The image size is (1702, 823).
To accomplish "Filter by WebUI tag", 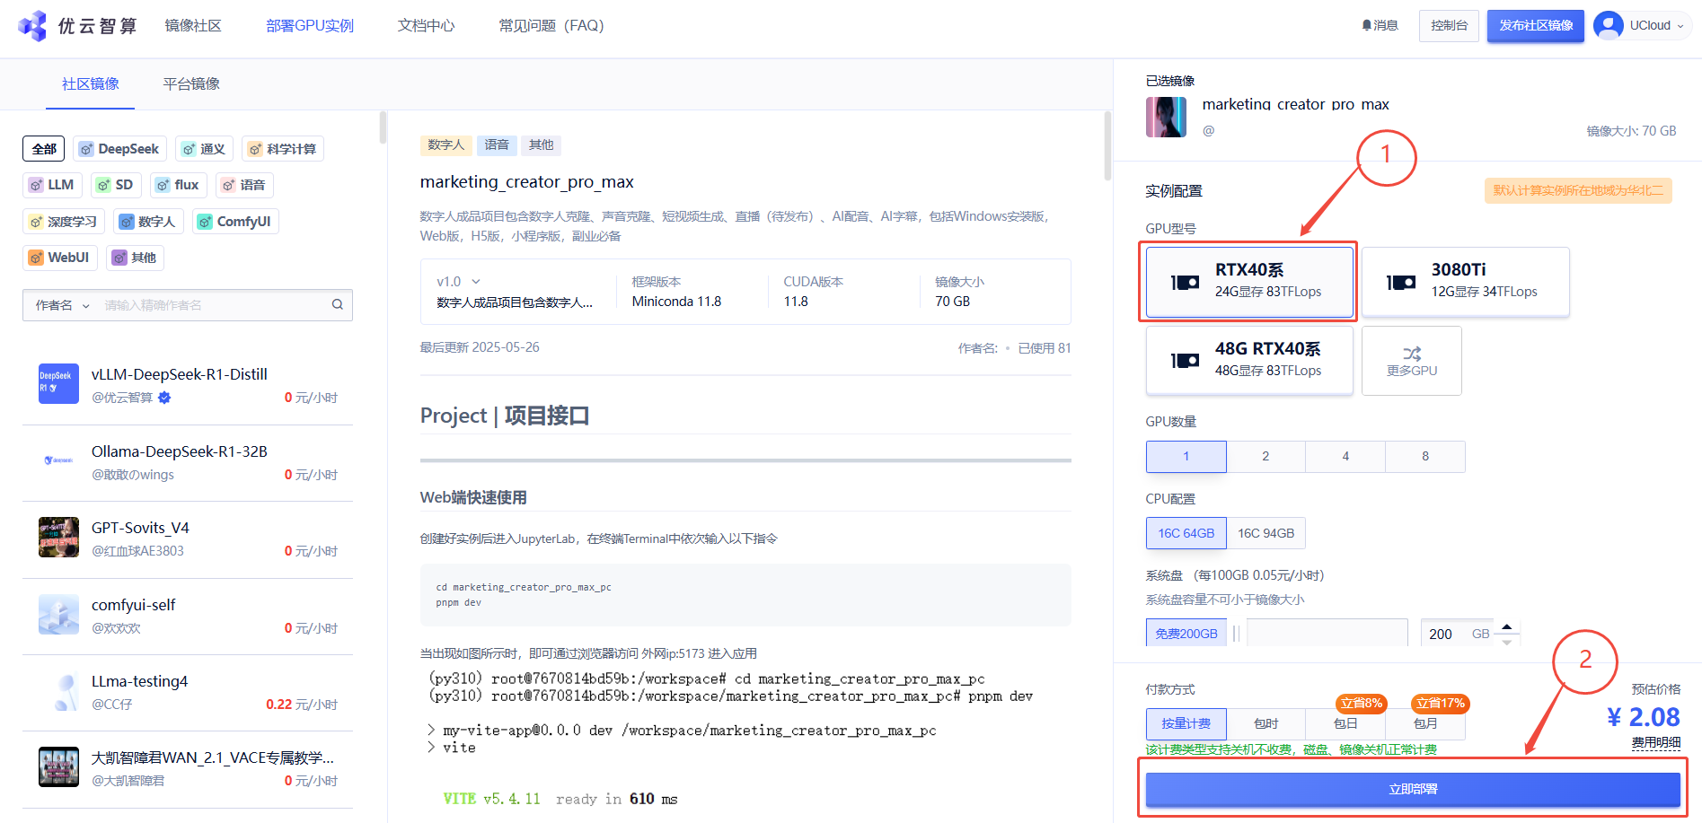I will tap(60, 258).
